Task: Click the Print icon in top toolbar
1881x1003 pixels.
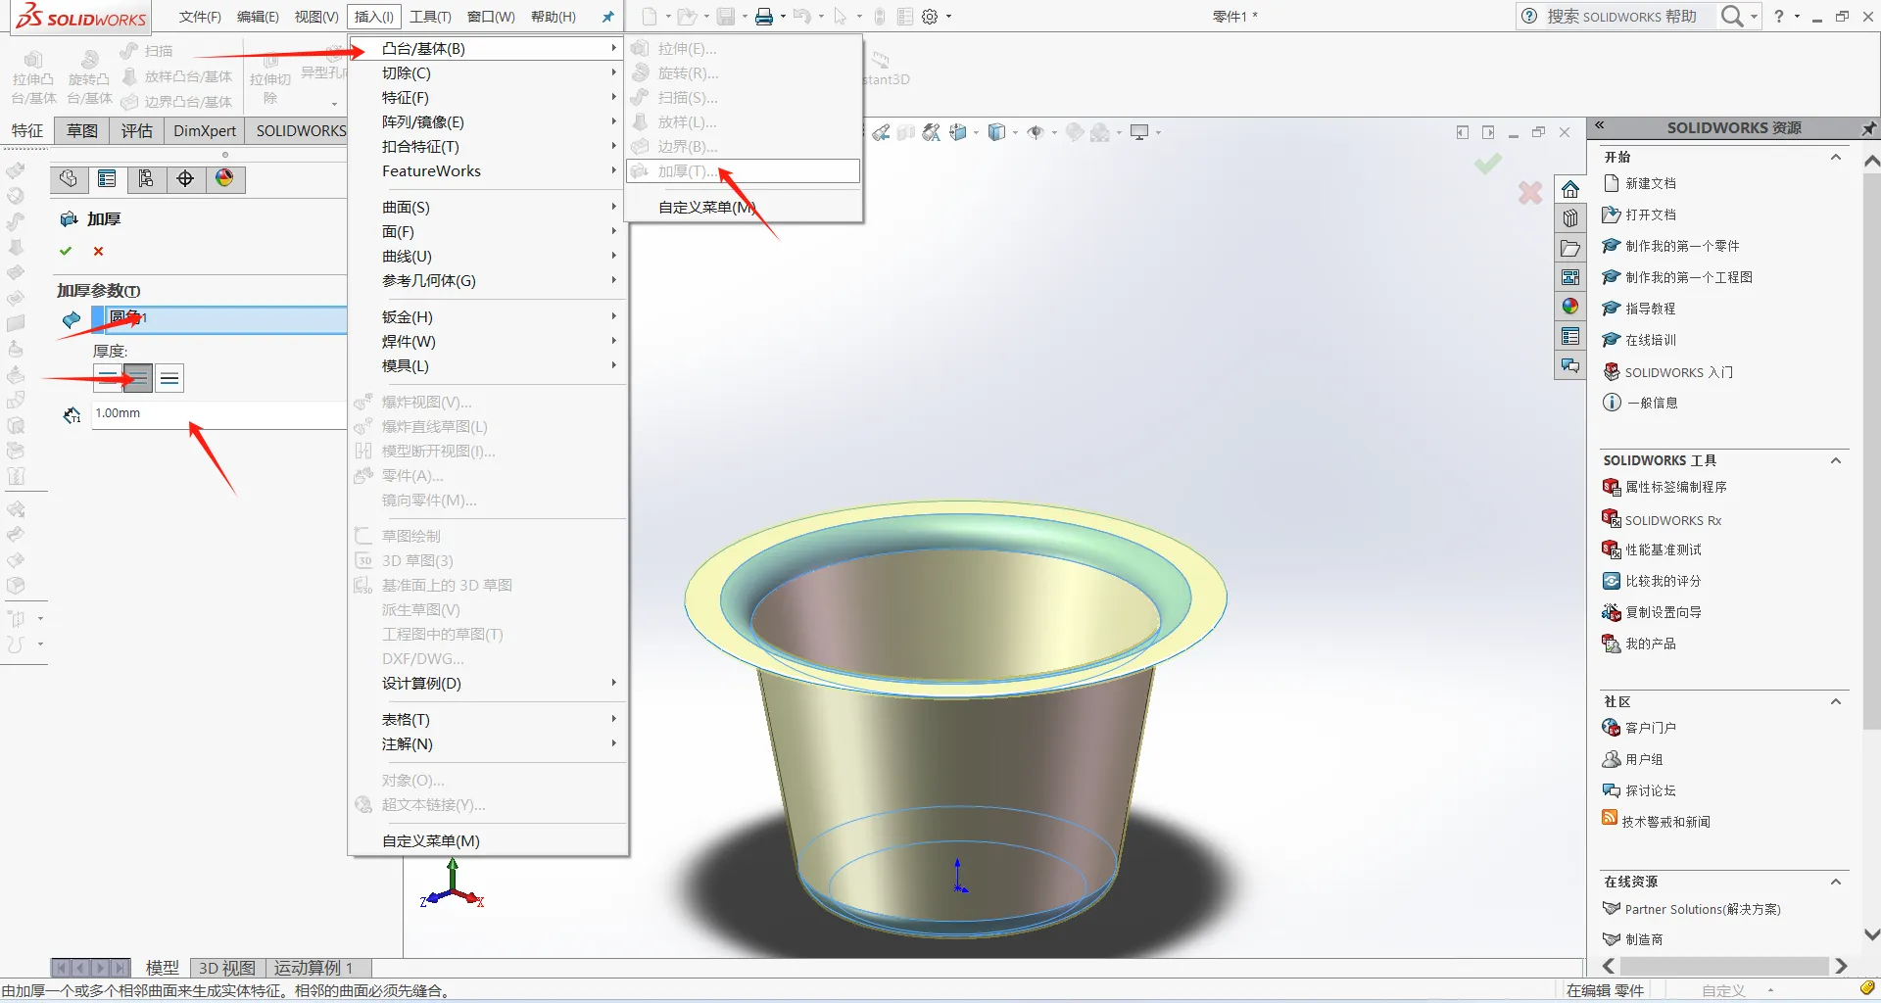Action: click(764, 17)
